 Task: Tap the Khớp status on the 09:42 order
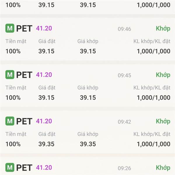[163, 121]
